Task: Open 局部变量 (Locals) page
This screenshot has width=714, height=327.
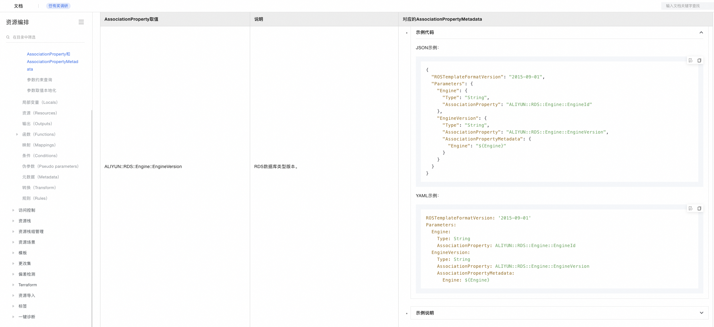Action: tap(40, 102)
